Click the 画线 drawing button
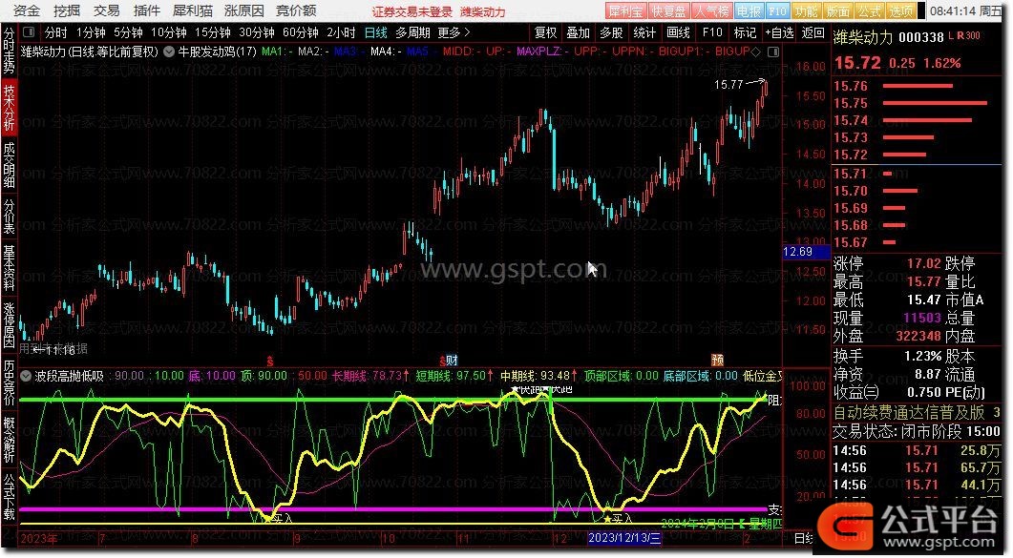This screenshot has height=558, width=1013. pyautogui.click(x=678, y=32)
